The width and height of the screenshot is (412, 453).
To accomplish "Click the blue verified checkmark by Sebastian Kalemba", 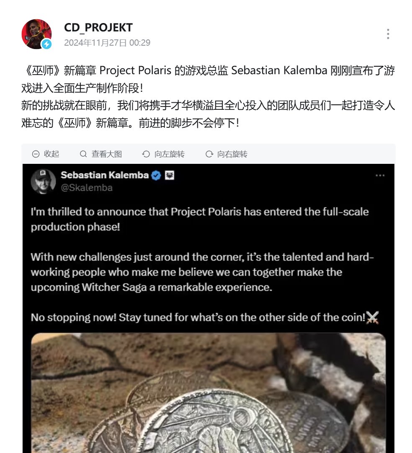I will (156, 175).
